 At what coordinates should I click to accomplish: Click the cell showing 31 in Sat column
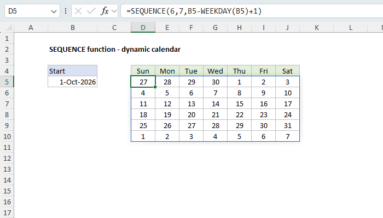(x=287, y=125)
